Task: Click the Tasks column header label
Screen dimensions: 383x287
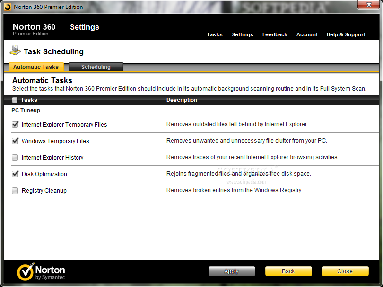Action: point(29,100)
